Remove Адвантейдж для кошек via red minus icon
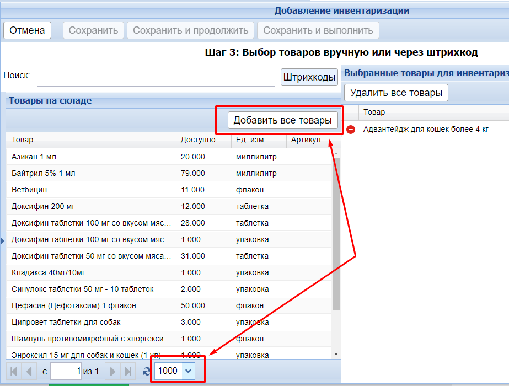Image resolution: width=509 pixels, height=386 pixels. pos(351,130)
